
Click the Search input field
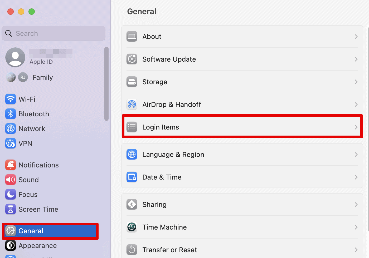tap(54, 33)
